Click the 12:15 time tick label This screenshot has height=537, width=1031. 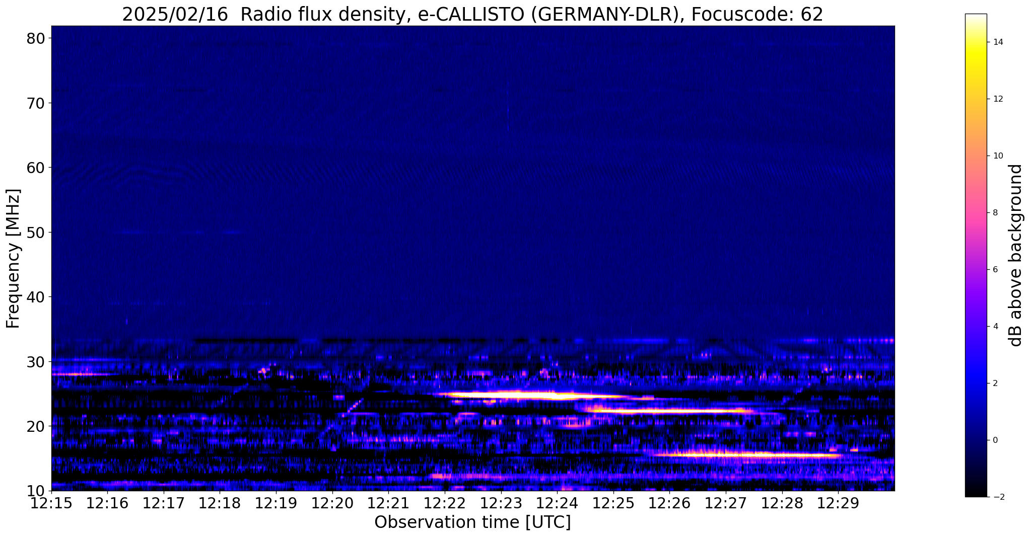tap(51, 503)
